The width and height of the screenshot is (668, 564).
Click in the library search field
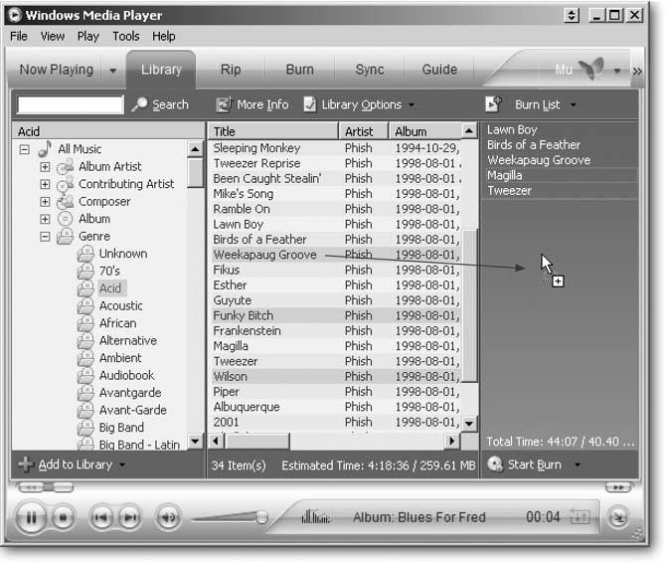pos(70,104)
